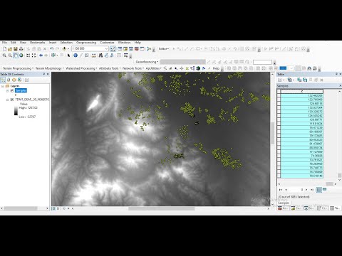Go to next record in table

click(x=306, y=190)
